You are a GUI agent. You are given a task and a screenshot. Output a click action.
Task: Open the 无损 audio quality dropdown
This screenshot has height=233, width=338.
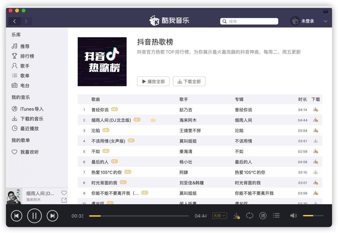click(x=220, y=216)
